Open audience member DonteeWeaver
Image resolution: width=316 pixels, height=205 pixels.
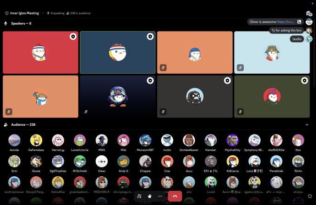(189, 140)
